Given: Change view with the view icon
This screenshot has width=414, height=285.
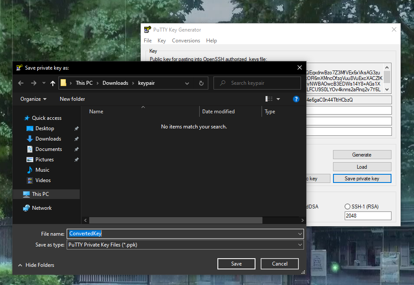Looking at the screenshot, I should pos(269,99).
